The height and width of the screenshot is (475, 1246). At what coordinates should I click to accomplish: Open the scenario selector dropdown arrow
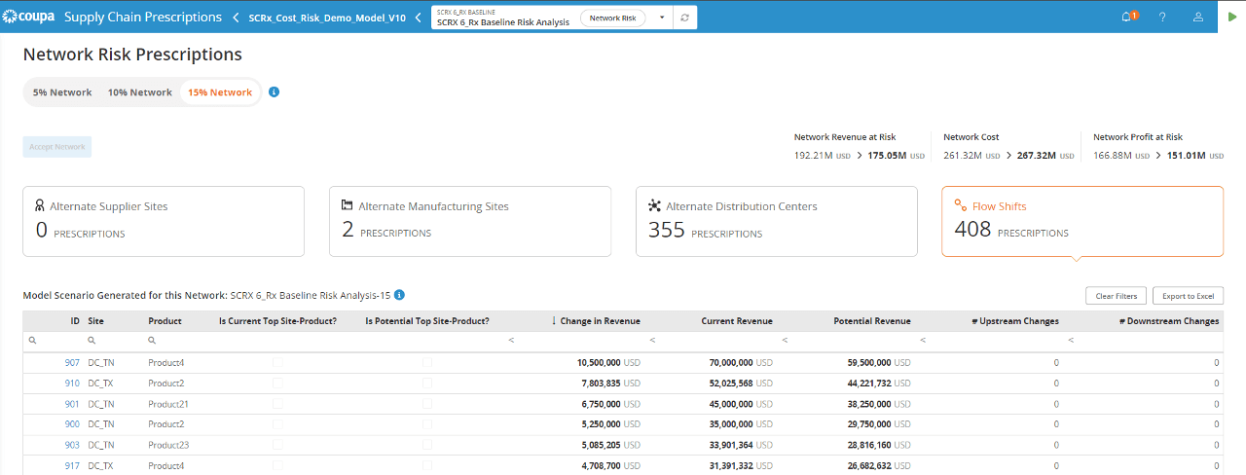(661, 18)
